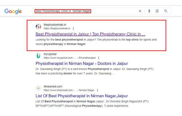Image resolution: width=182 pixels, height=116 pixels.
Task: Open more options for timesmed.com result
Action: point(98,90)
